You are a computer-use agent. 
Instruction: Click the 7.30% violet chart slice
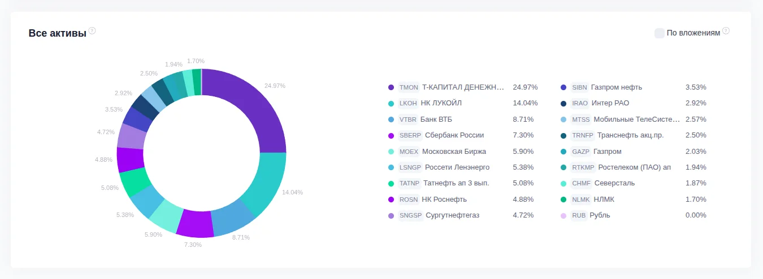pos(195,224)
